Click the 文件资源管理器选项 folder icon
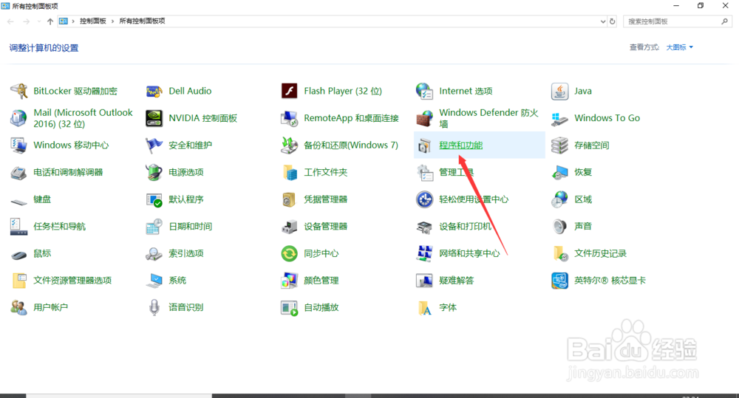The image size is (739, 398). 19,281
